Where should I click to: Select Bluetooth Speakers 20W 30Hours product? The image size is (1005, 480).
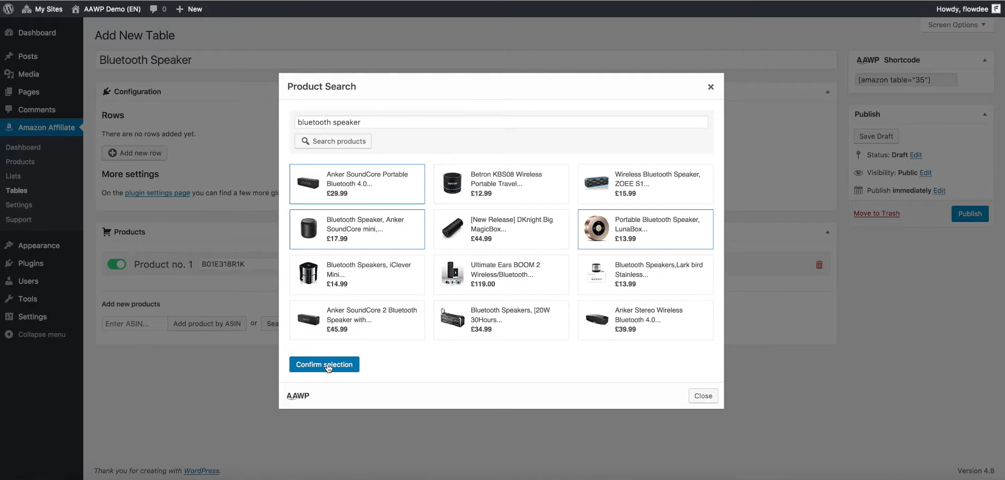(x=501, y=320)
